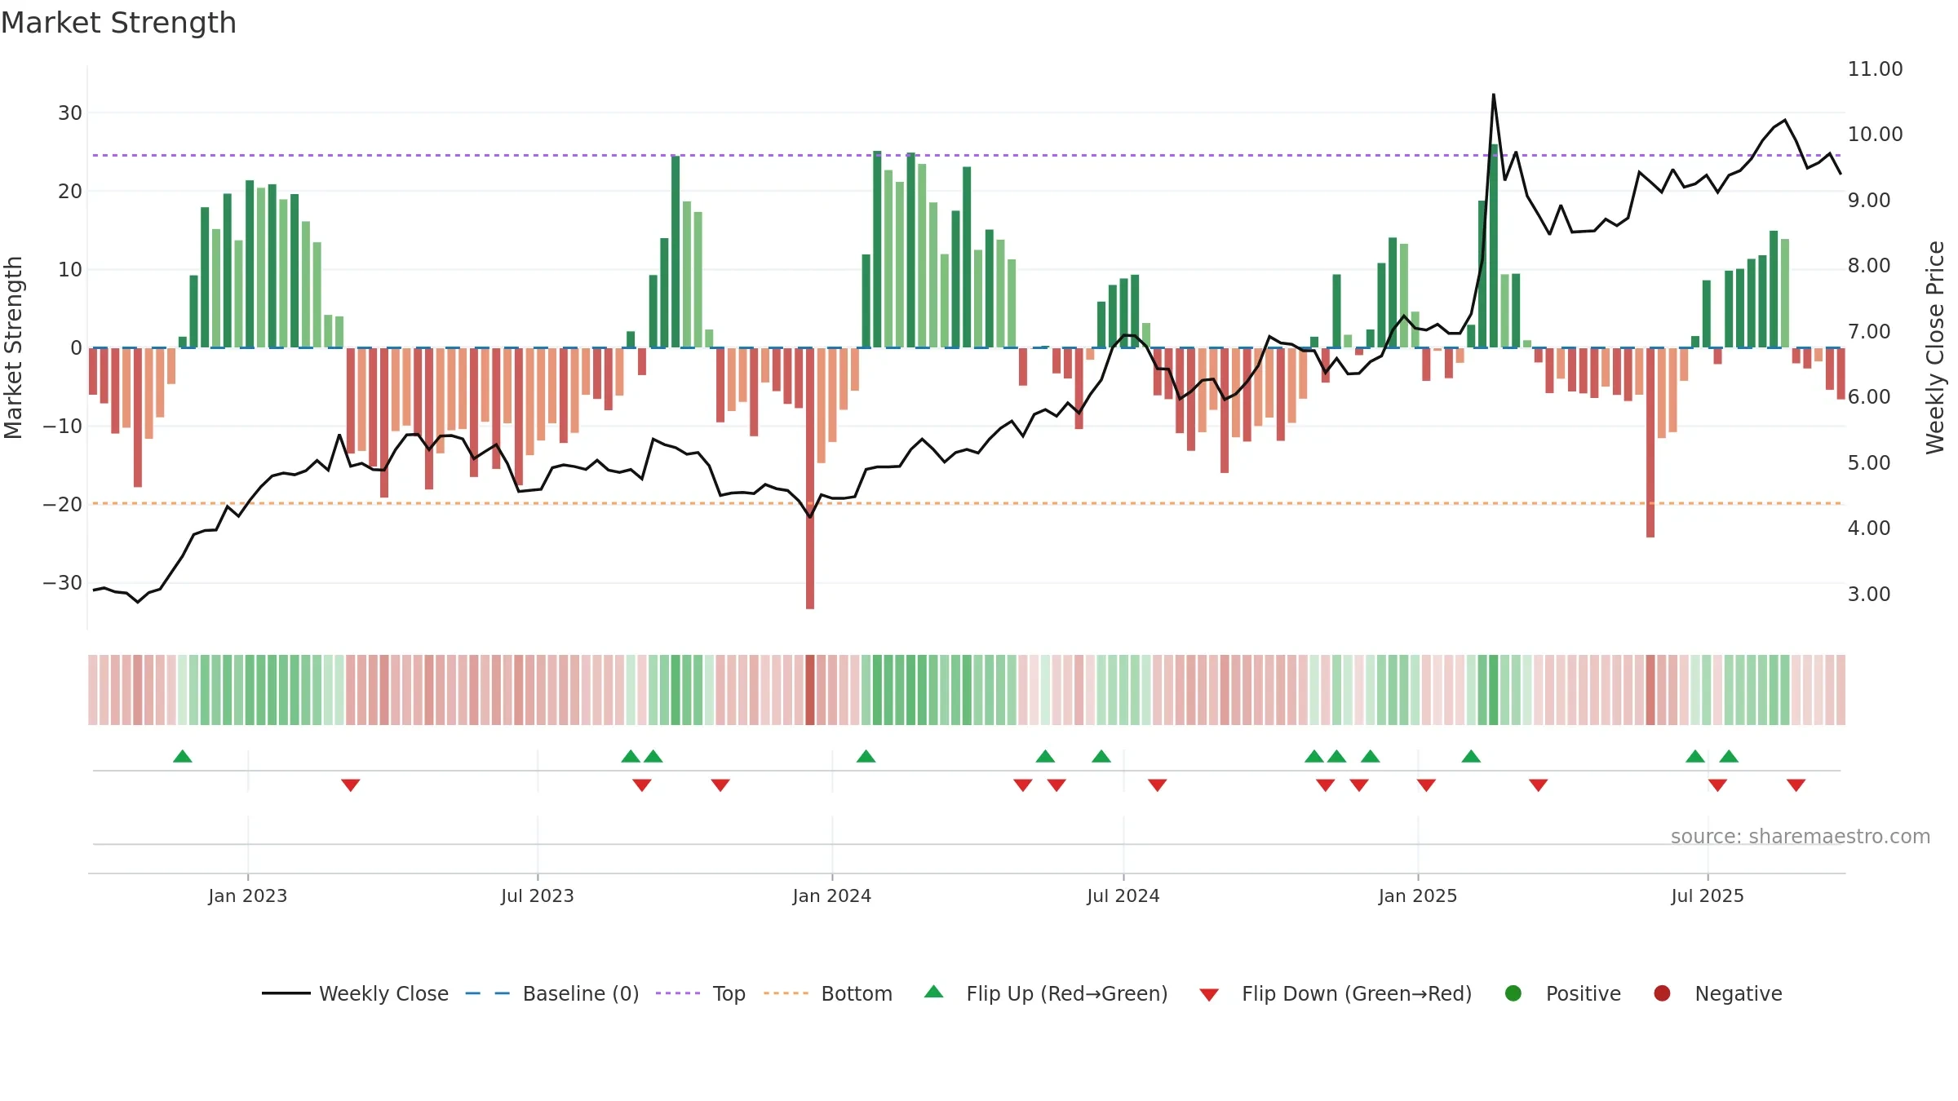Click the first Flip Down marker after Jan 2023

coord(351,785)
